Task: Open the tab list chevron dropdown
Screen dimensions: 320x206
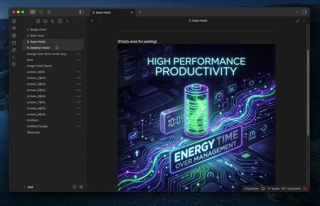Action: click(297, 12)
